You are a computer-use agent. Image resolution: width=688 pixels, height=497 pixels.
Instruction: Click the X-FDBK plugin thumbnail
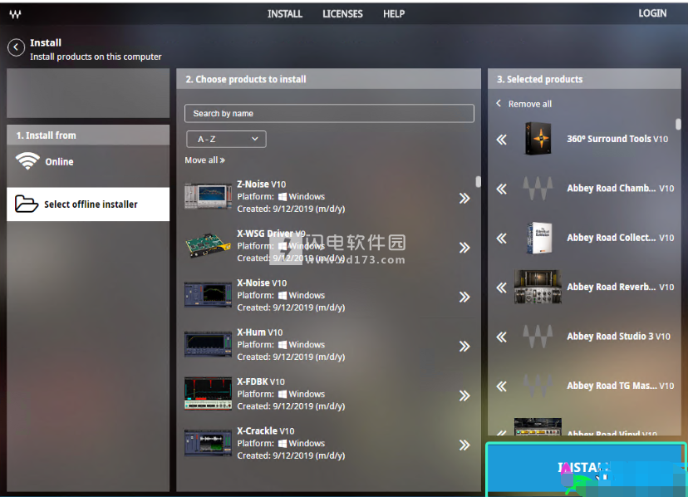[x=208, y=393]
